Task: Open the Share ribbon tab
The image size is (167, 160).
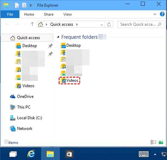Action: point(49,14)
